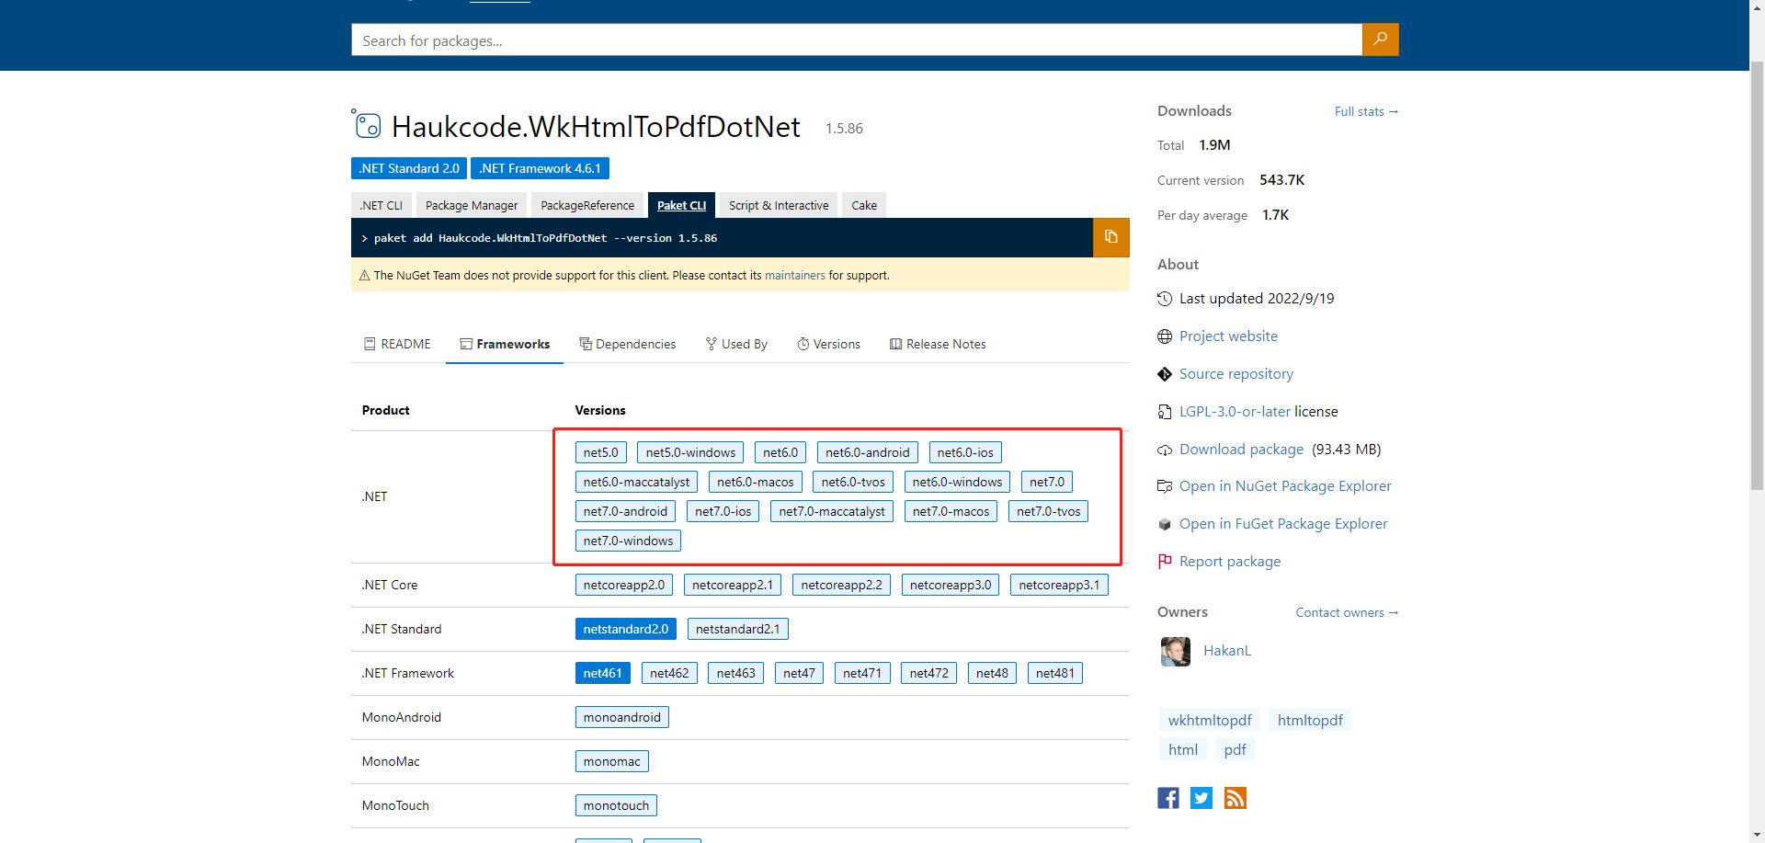Click the net5.0 framework badge
The height and width of the screenshot is (843, 1765).
(x=601, y=452)
